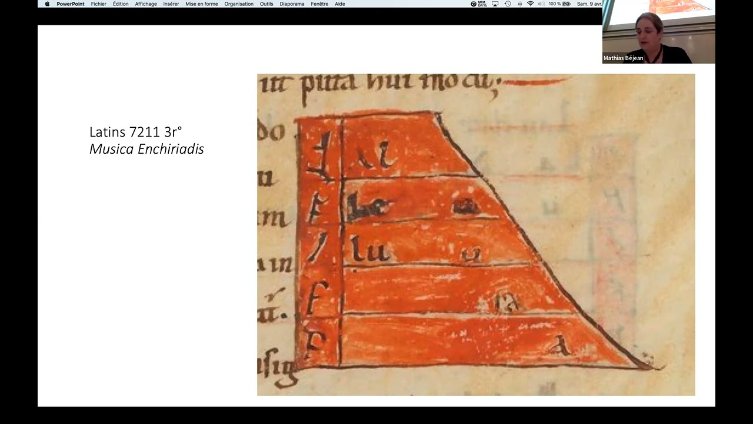Open the Outils menu
The height and width of the screenshot is (424, 753).
click(266, 4)
